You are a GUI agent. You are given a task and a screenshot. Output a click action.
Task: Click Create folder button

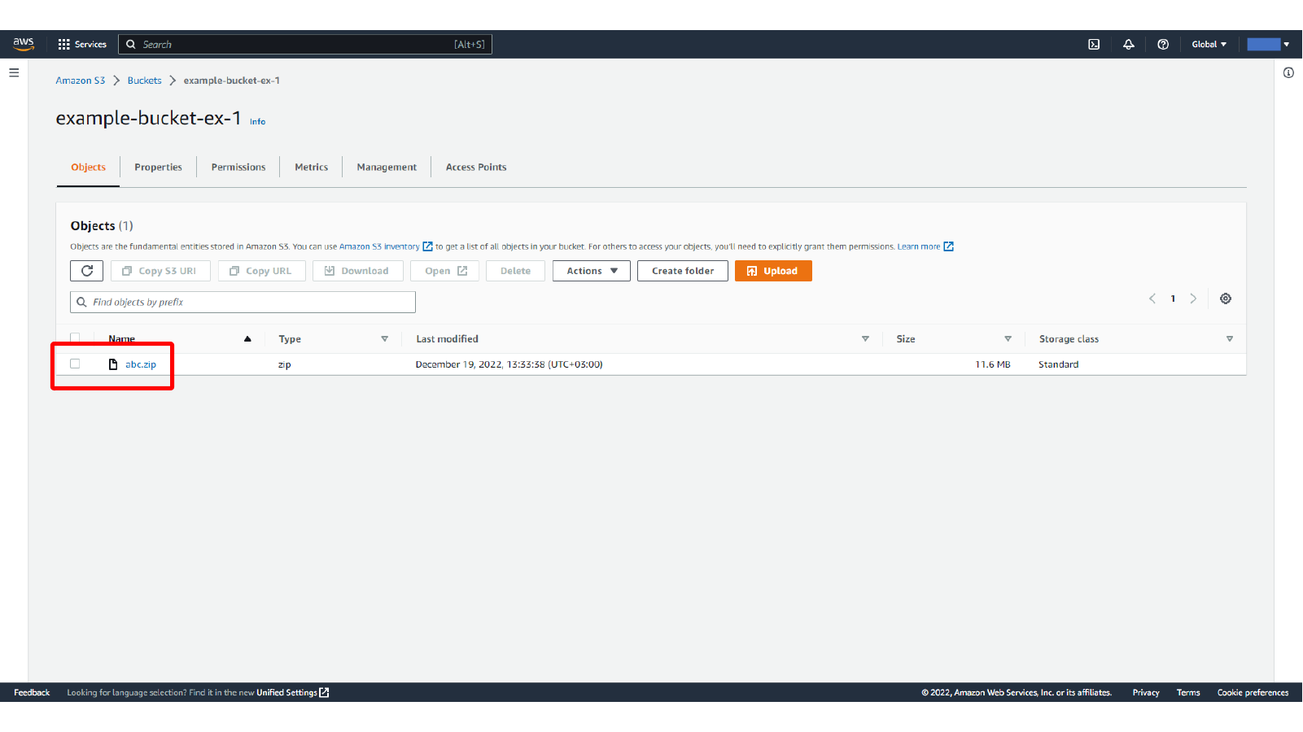point(683,271)
